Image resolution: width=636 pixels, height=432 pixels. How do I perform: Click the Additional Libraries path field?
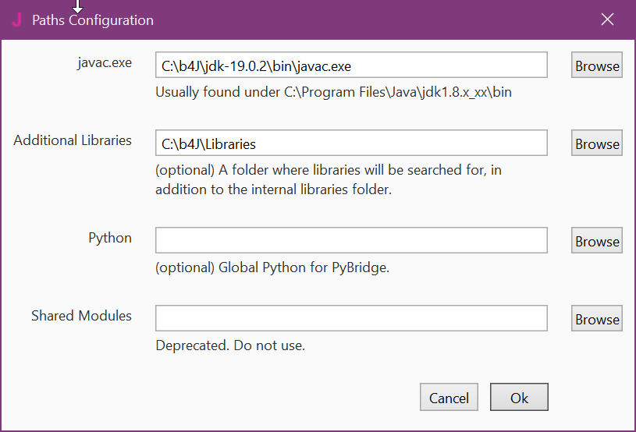click(351, 143)
